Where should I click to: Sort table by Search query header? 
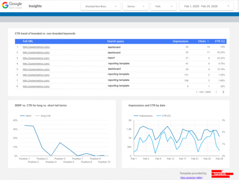115,41
